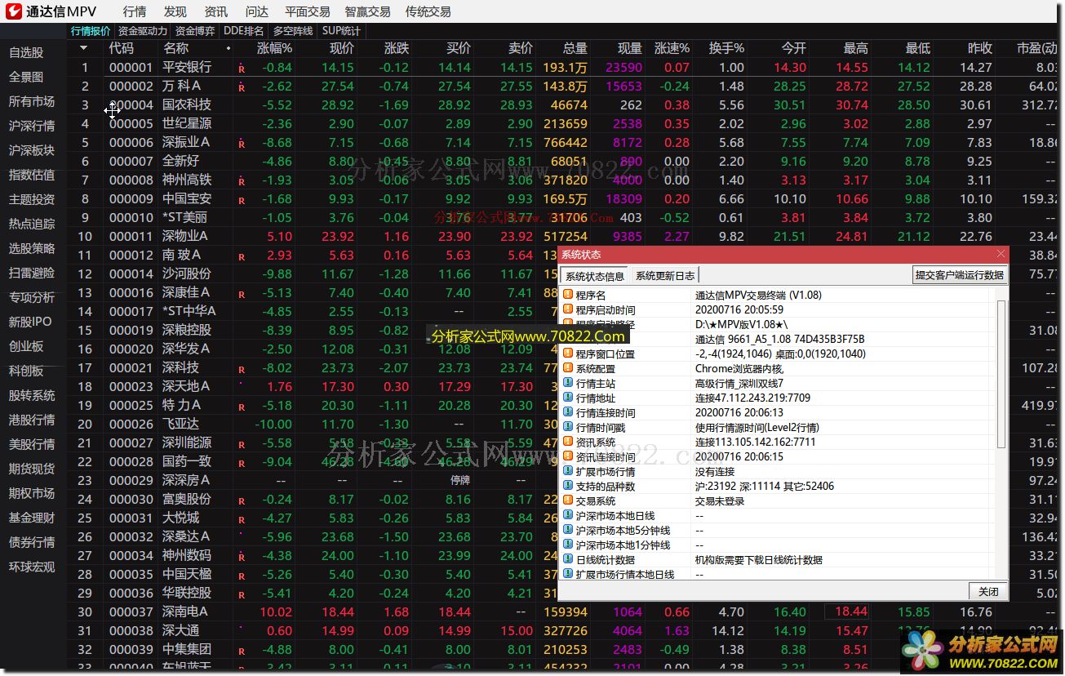Open the 传统交易 menu

[428, 11]
